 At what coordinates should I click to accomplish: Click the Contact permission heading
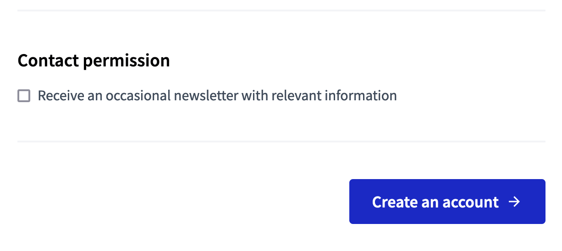click(x=94, y=60)
